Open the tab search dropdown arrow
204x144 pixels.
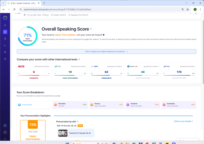[x=3, y=3]
